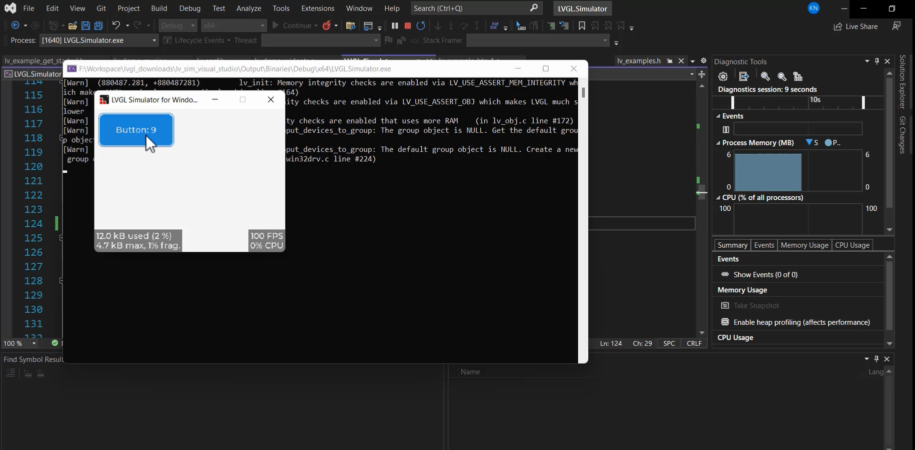The height and width of the screenshot is (450, 915).
Task: Click the Bookmark icon in toolbar
Action: pyautogui.click(x=582, y=25)
